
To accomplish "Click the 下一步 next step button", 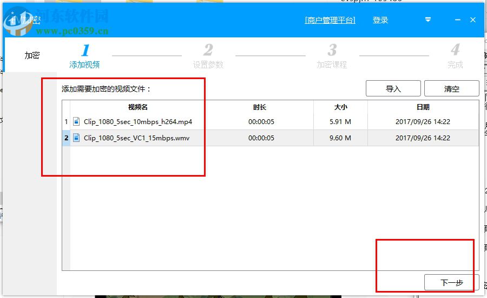I will pyautogui.click(x=452, y=282).
